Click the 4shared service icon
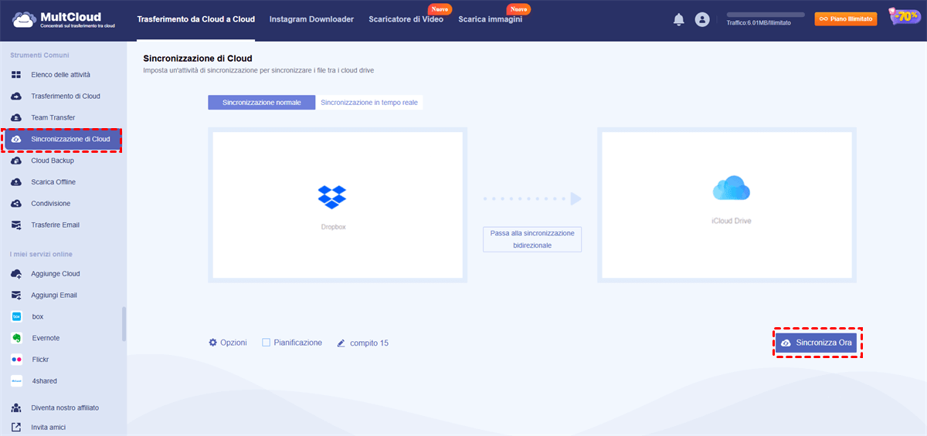927x436 pixels. pyautogui.click(x=16, y=381)
